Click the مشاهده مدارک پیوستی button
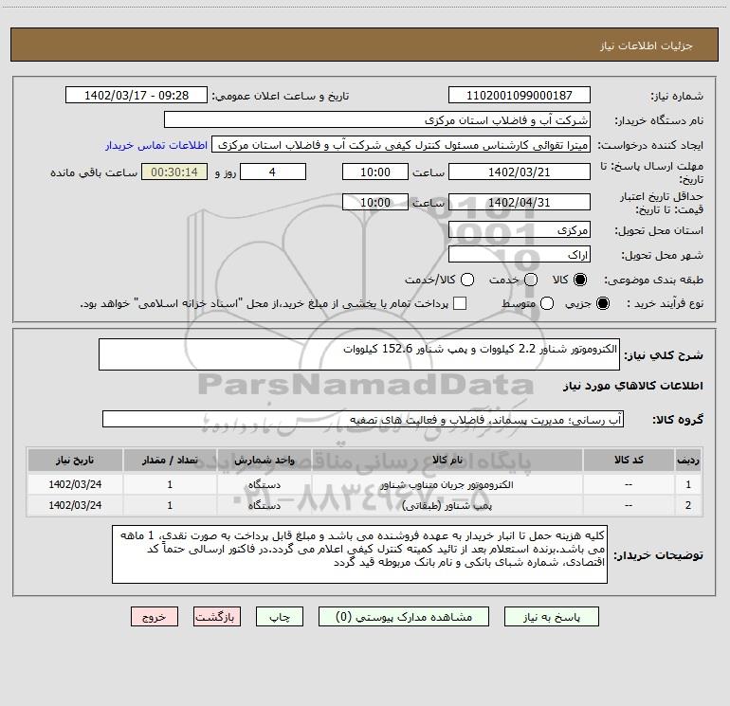The width and height of the screenshot is (730, 706). 404,617
